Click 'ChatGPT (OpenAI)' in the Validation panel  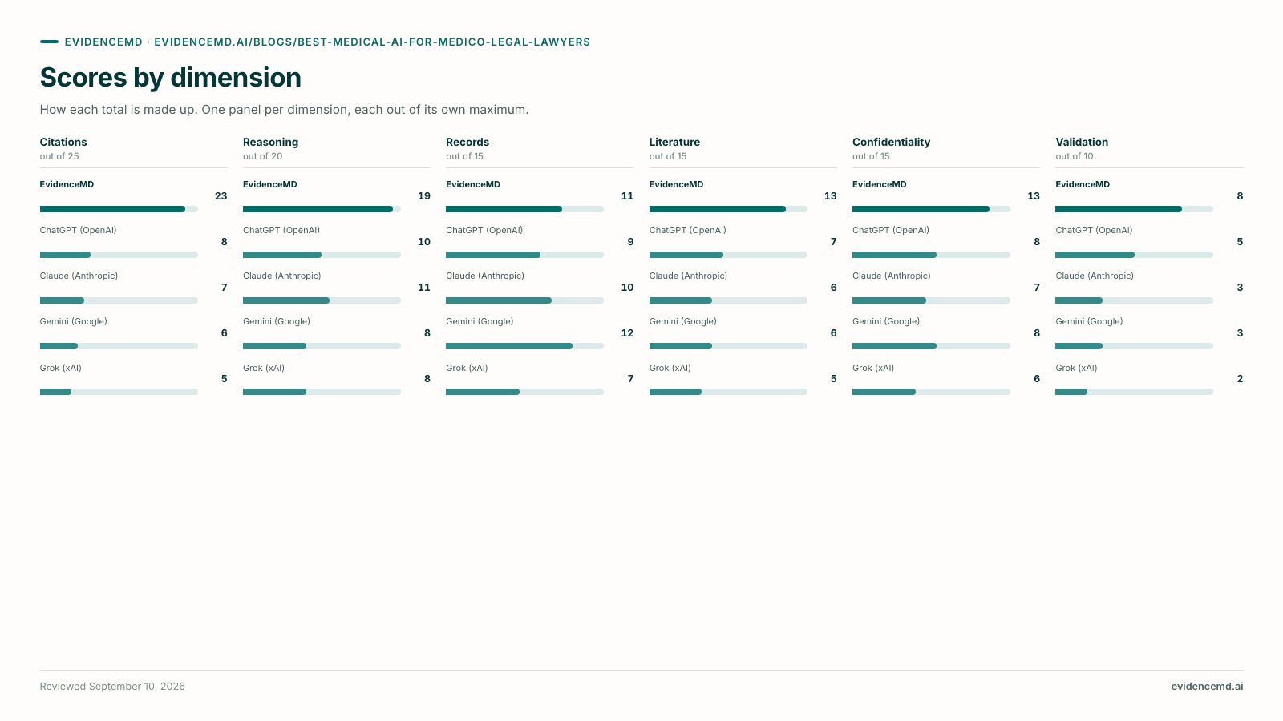point(1094,230)
